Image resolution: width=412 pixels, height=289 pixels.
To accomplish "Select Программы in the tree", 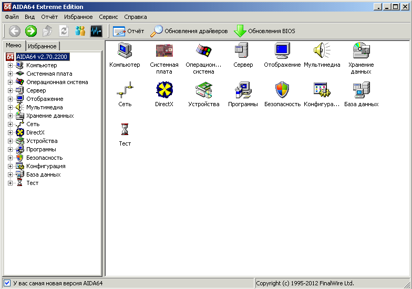I will tap(41, 149).
